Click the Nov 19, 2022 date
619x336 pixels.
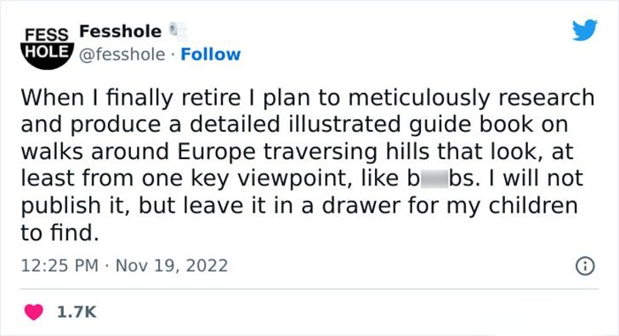pyautogui.click(x=172, y=265)
